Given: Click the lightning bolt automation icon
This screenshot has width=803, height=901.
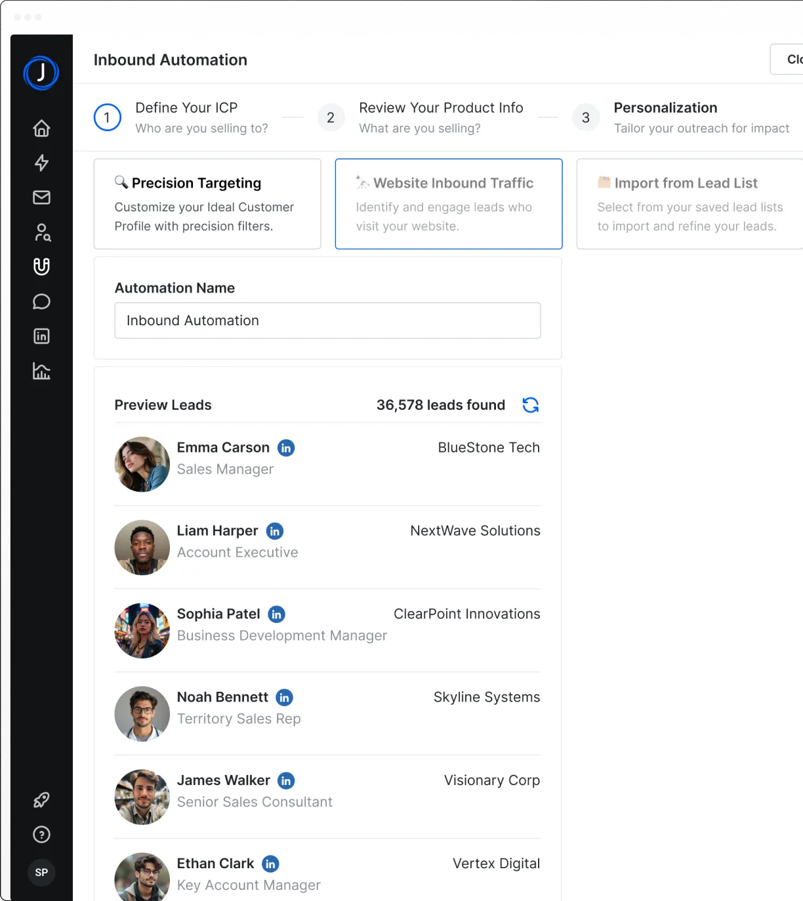Looking at the screenshot, I should coord(41,163).
